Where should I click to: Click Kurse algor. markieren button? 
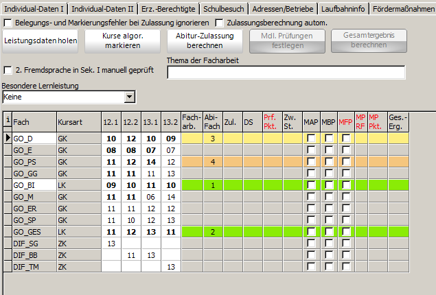(x=123, y=41)
